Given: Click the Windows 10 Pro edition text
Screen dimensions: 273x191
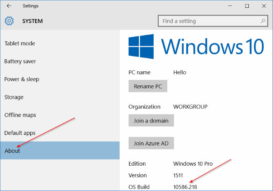Looking at the screenshot, I should tap(193, 164).
